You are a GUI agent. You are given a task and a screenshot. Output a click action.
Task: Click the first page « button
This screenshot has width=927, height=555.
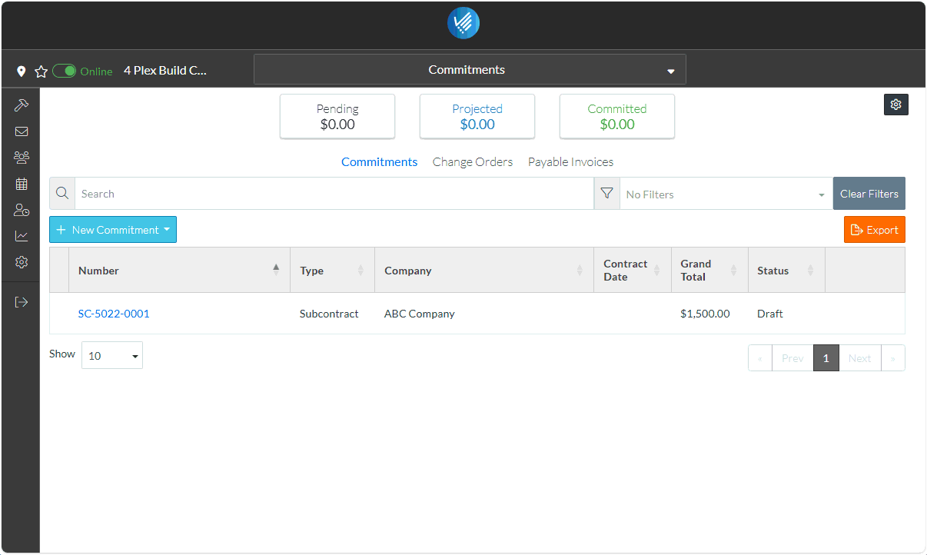point(760,358)
